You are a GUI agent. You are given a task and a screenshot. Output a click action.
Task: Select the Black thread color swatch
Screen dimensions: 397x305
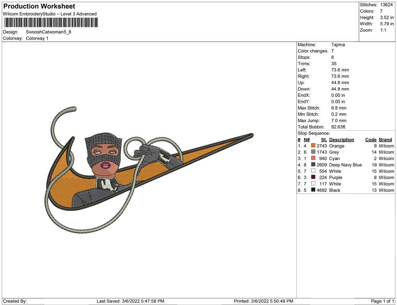point(313,190)
